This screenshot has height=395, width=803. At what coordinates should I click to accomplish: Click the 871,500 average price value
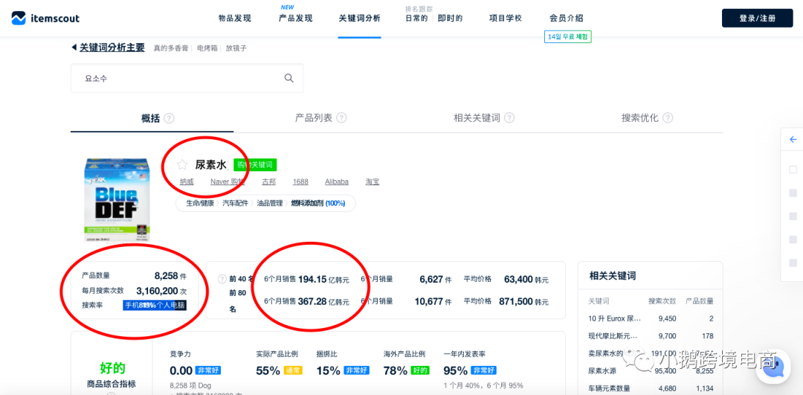coord(516,302)
